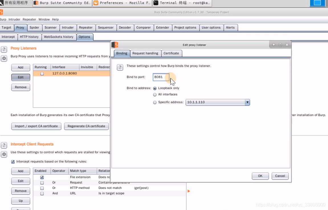
Task: Move intercept rule Up
Action: pos(21,201)
